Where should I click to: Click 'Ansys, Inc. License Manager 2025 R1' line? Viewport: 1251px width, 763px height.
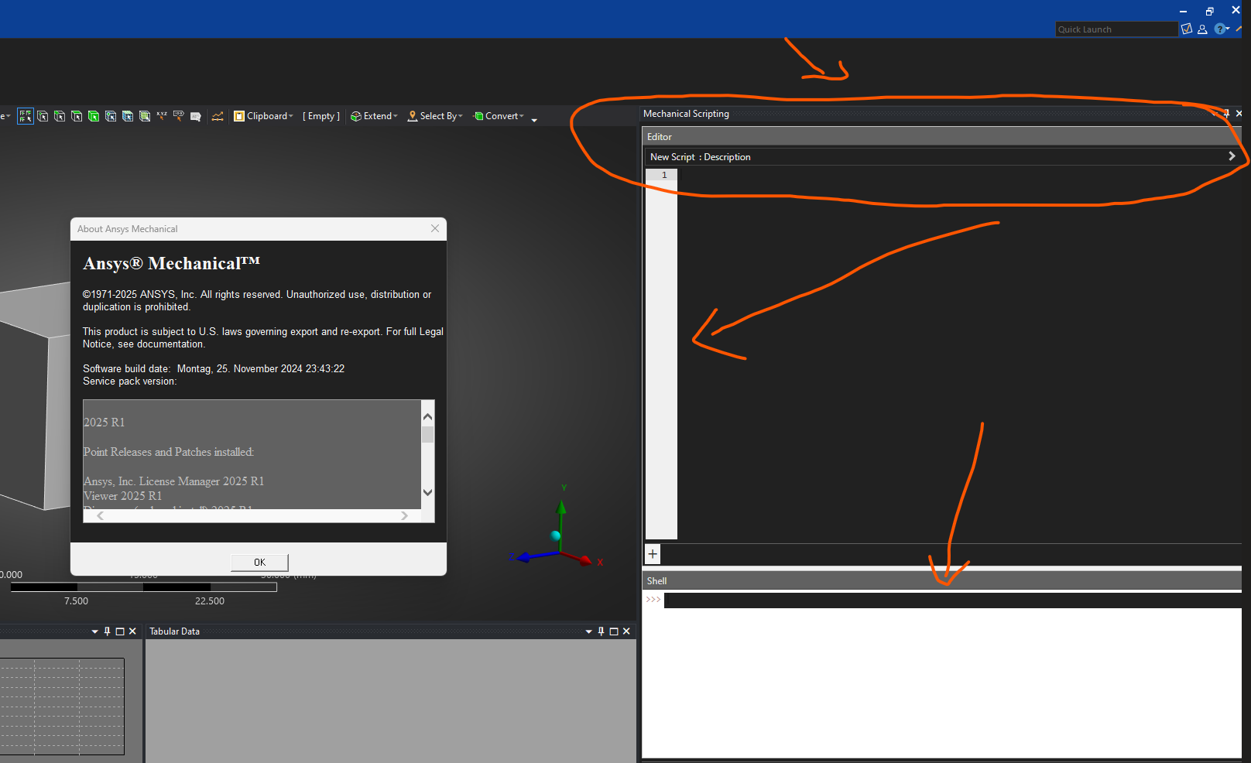pos(174,481)
